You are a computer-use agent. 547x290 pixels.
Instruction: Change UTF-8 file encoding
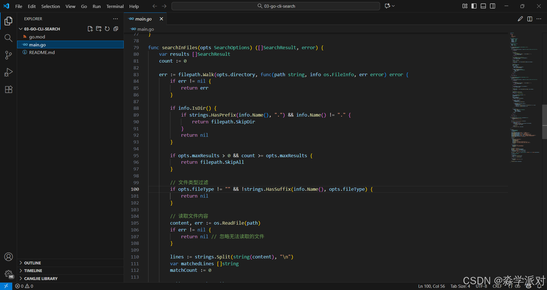point(481,286)
